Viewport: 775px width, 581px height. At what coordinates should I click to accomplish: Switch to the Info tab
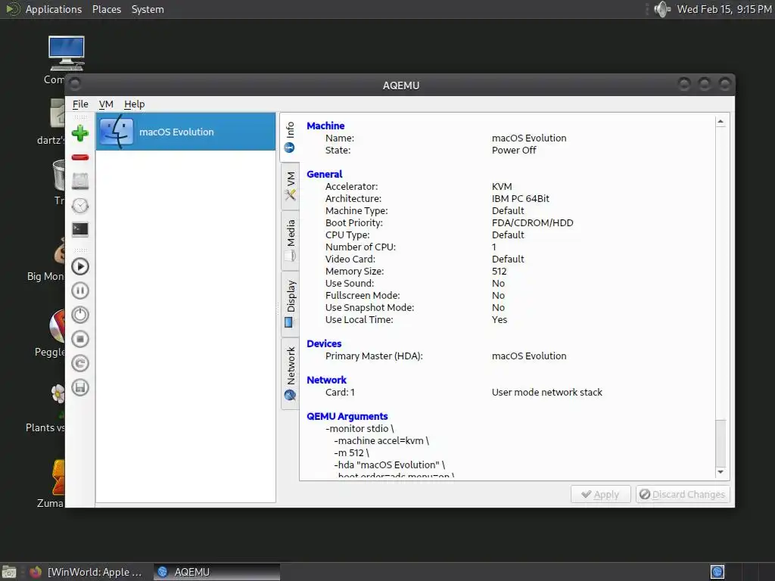[x=290, y=138]
